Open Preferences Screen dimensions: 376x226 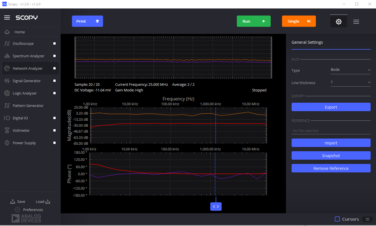point(33,210)
